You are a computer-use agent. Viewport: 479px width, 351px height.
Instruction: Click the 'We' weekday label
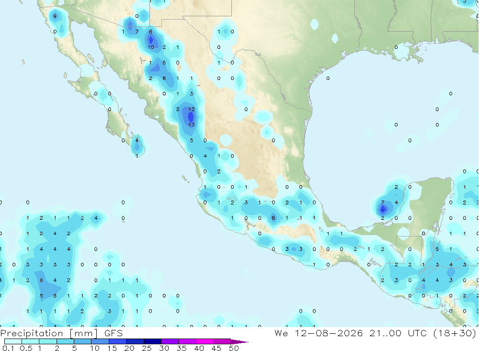pos(281,333)
